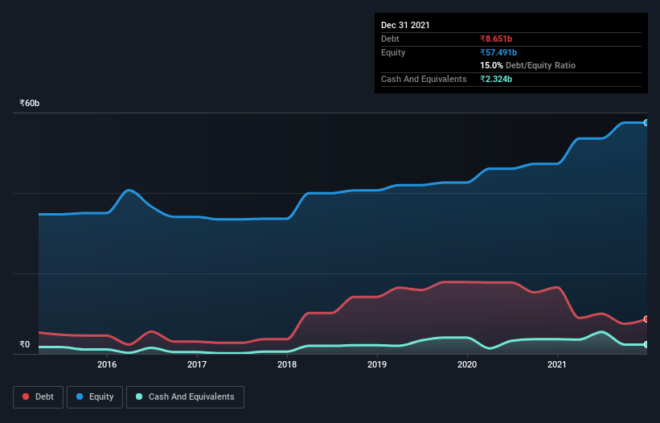Click the ₹2.324b cash value

point(496,79)
